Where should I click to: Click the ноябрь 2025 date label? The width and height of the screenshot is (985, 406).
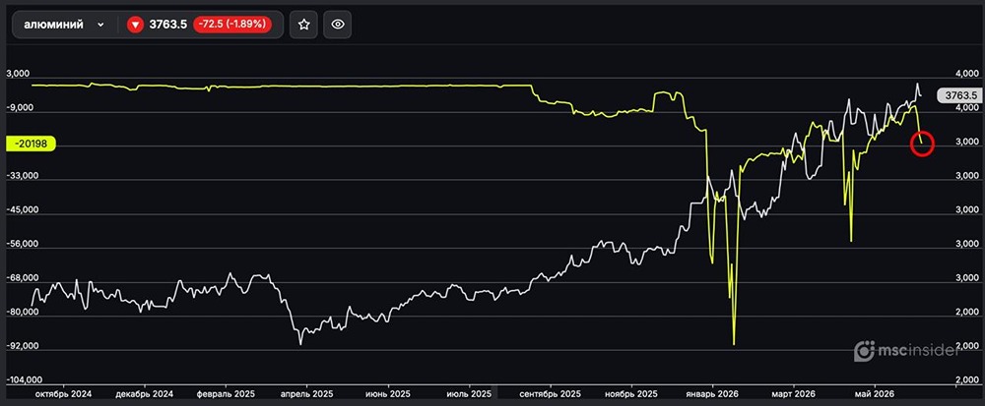pyautogui.click(x=632, y=394)
